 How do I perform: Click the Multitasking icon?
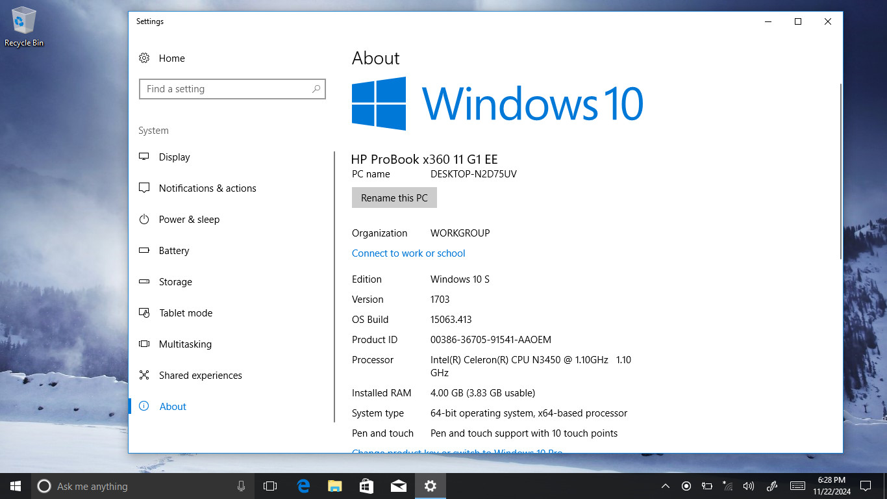pyautogui.click(x=144, y=344)
